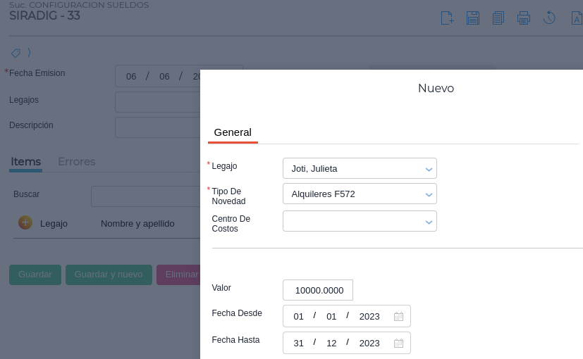This screenshot has width=583, height=359.
Task: Open the Fecha Hasta calendar picker
Action: click(x=398, y=344)
